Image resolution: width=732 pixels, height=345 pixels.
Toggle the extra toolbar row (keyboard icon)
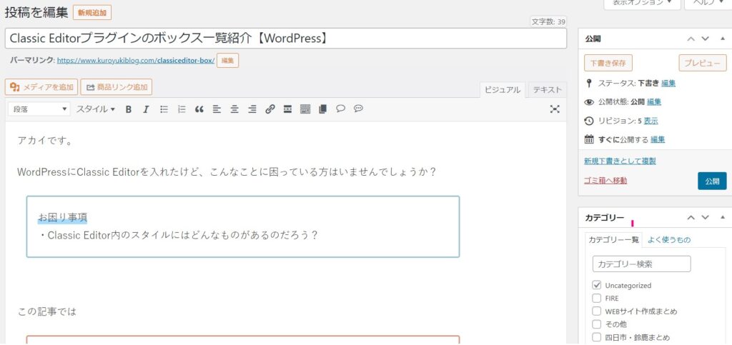point(305,109)
